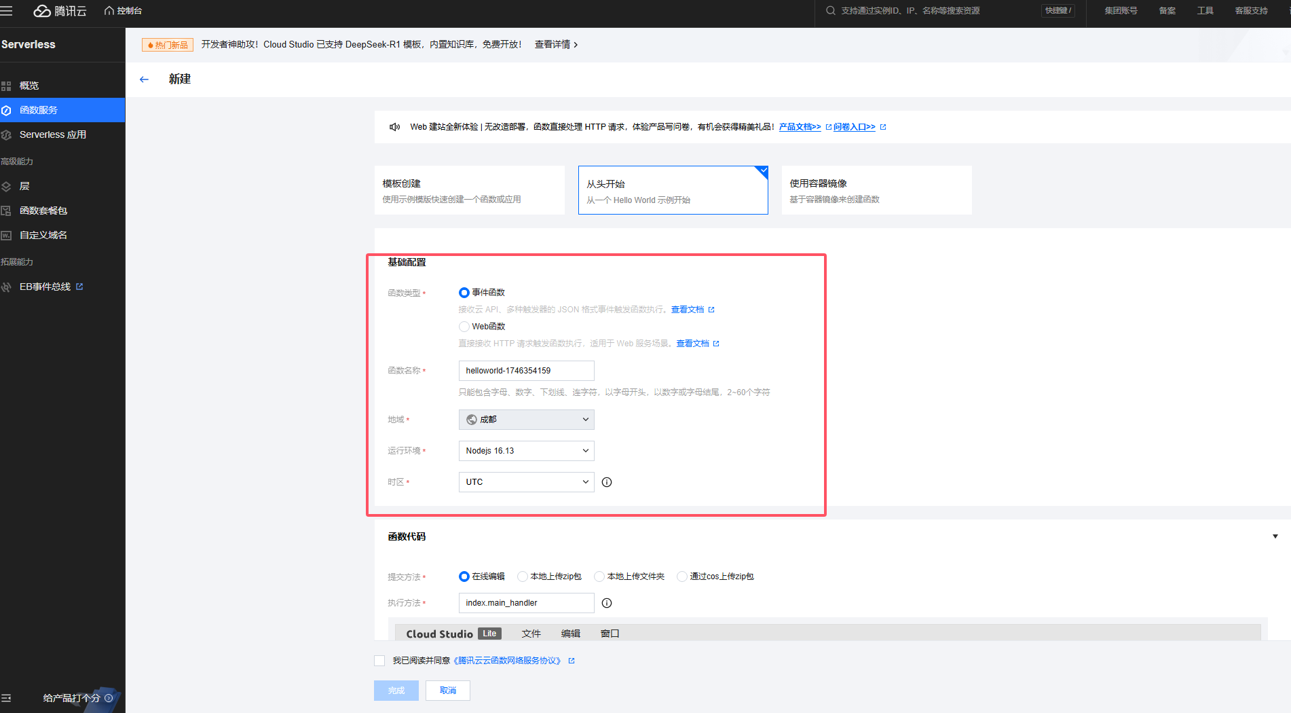
Task: Click the 函数名称 input field
Action: click(526, 371)
